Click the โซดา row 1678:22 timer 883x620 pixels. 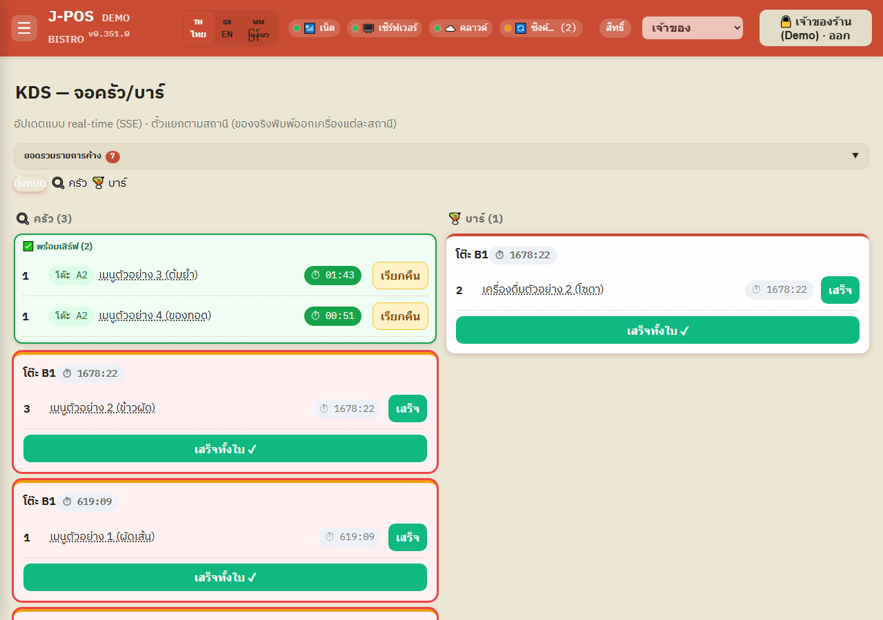tap(780, 290)
